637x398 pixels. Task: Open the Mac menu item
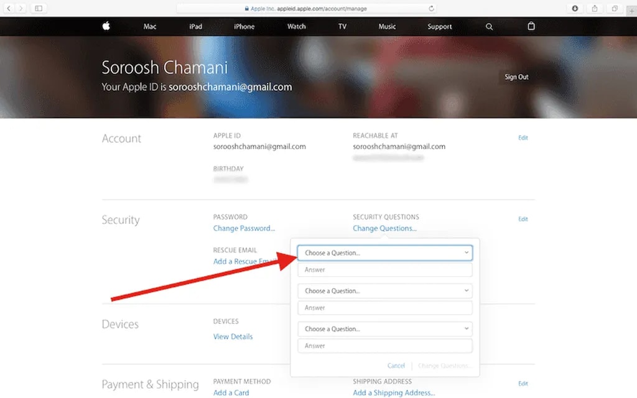pyautogui.click(x=150, y=27)
